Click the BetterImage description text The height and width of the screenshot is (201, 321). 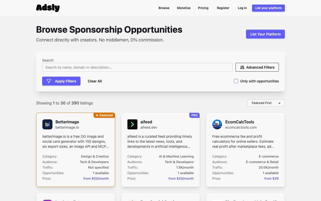point(75,141)
